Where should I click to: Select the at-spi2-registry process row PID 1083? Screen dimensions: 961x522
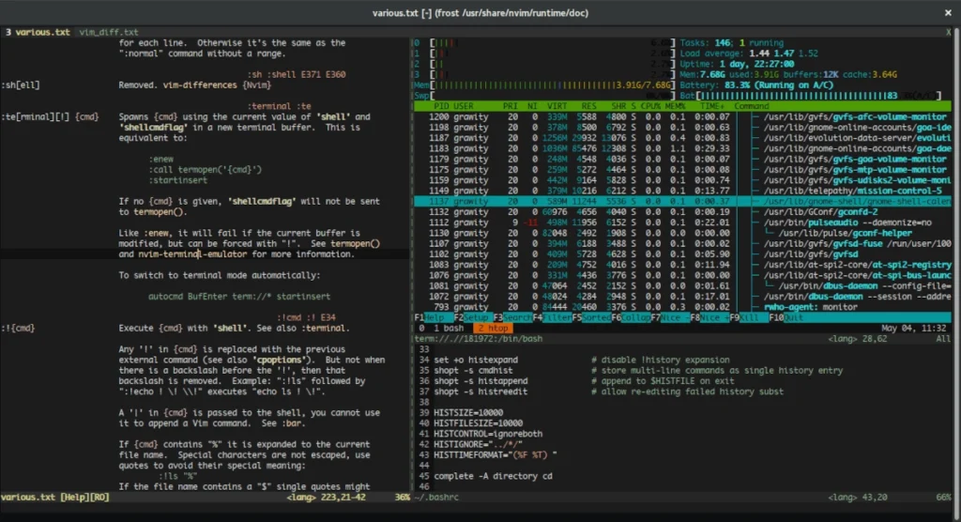pos(683,265)
